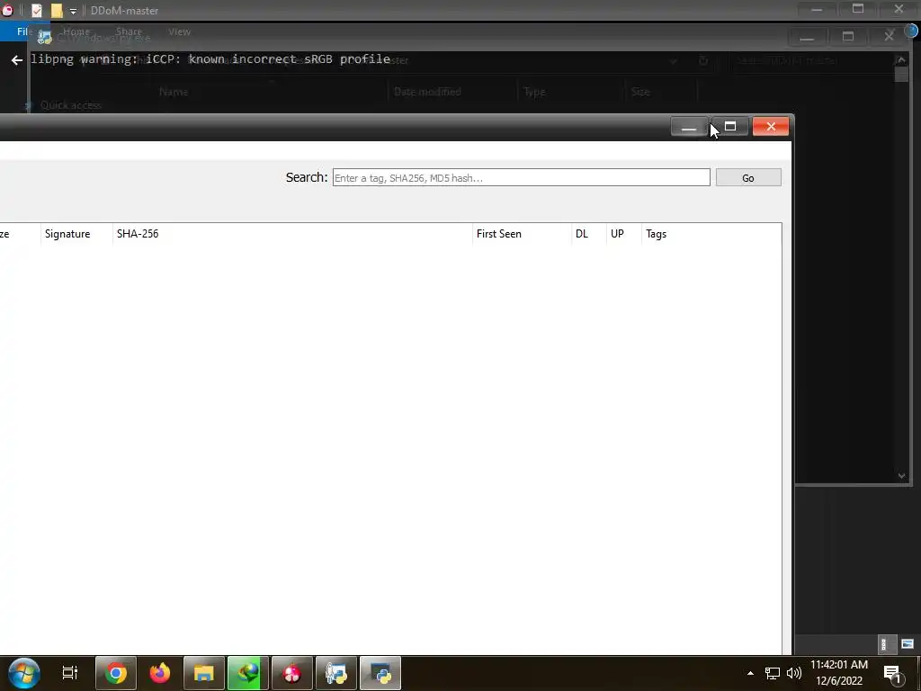921x691 pixels.
Task: Open the Quick Access Toolbar dropdown arrow
Action: pos(73,11)
